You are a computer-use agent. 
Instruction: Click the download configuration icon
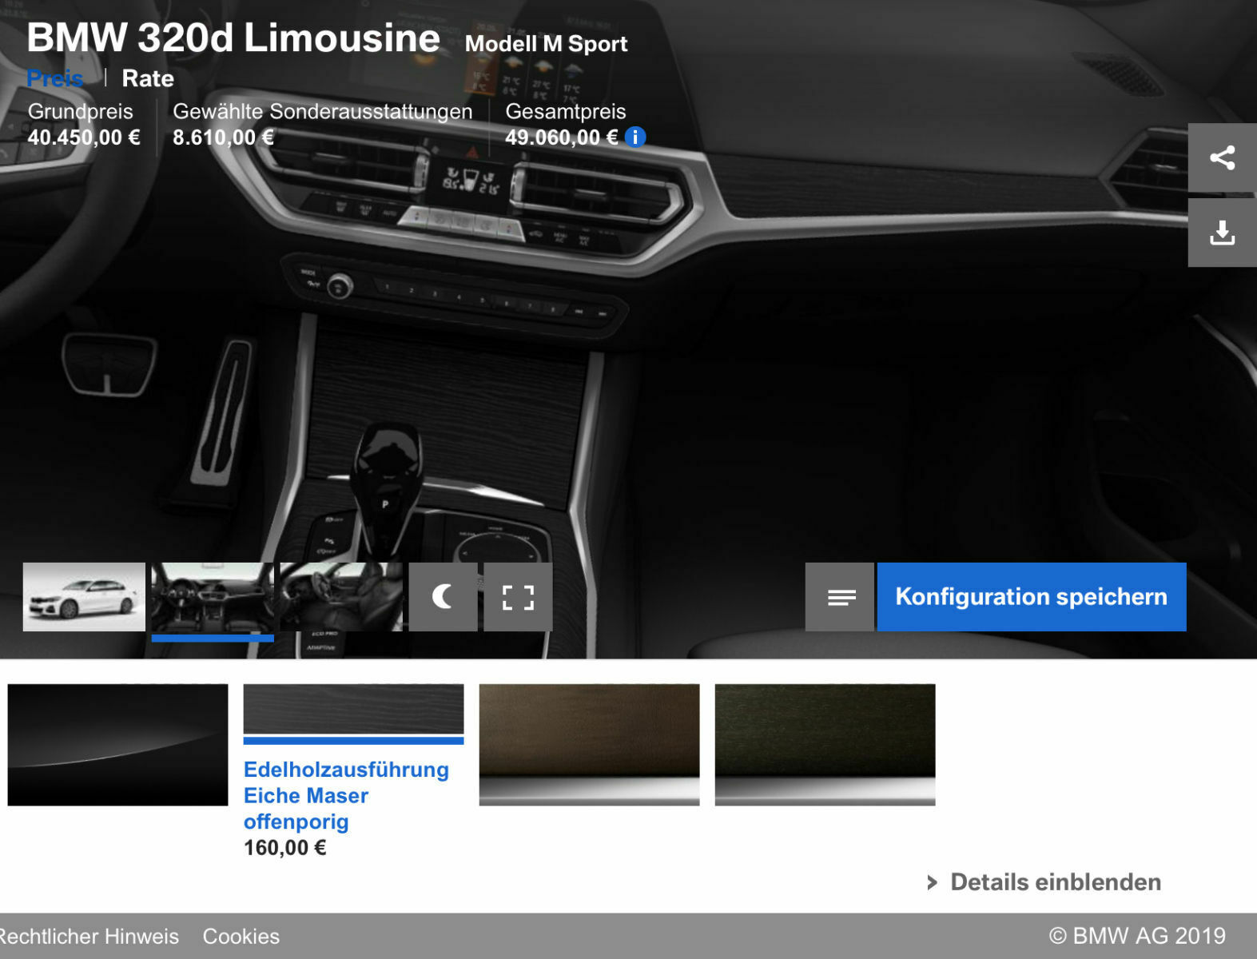coord(1222,233)
